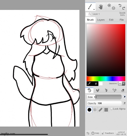Select the sketchy brush type
This screenshot has width=127, height=136.
(x=106, y=90)
